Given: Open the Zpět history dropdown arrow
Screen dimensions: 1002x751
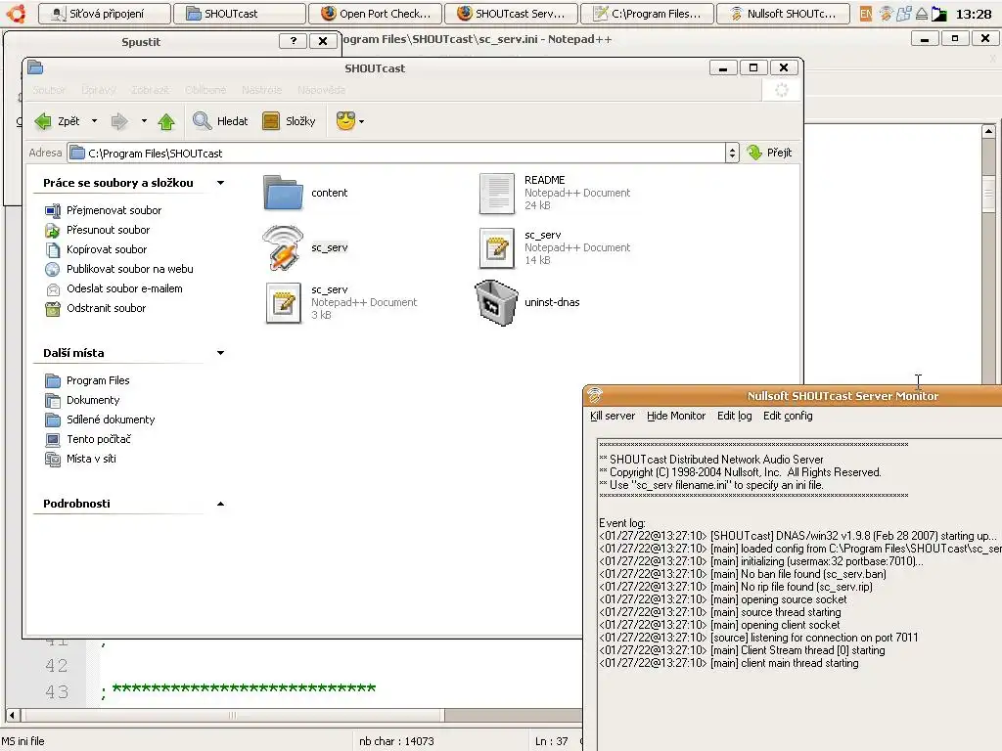Looking at the screenshot, I should point(95,120).
